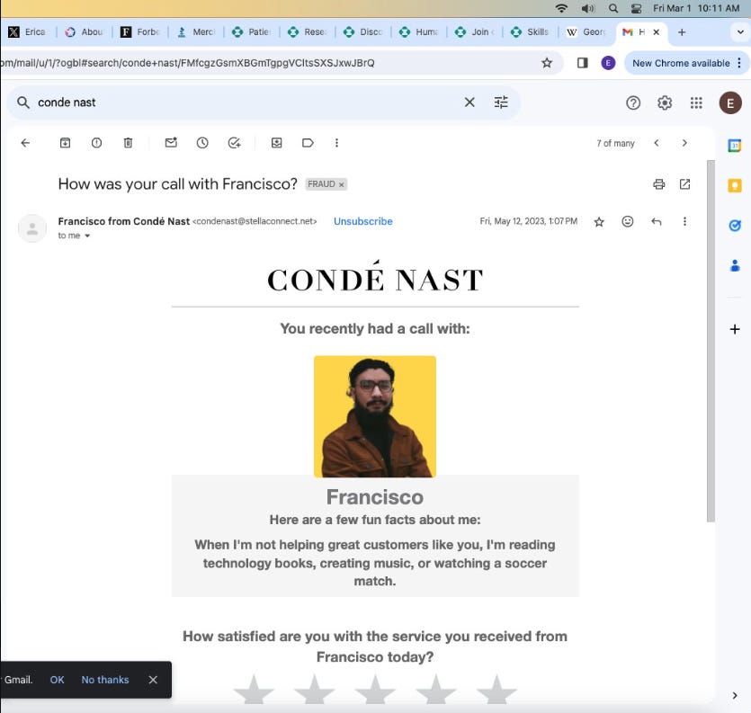Viewport: 751px width, 713px height.
Task: Show the older email arrow
Action: pyautogui.click(x=684, y=143)
